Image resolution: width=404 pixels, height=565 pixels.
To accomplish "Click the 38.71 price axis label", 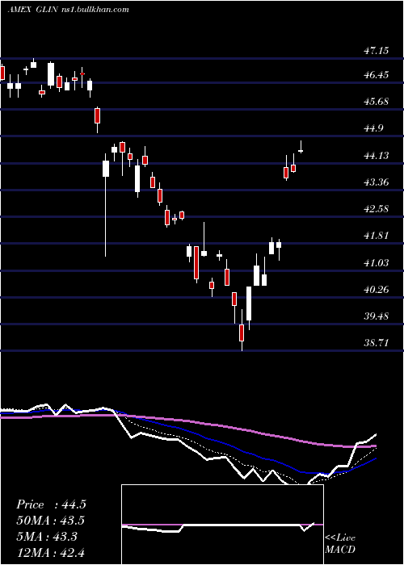I will [x=376, y=343].
